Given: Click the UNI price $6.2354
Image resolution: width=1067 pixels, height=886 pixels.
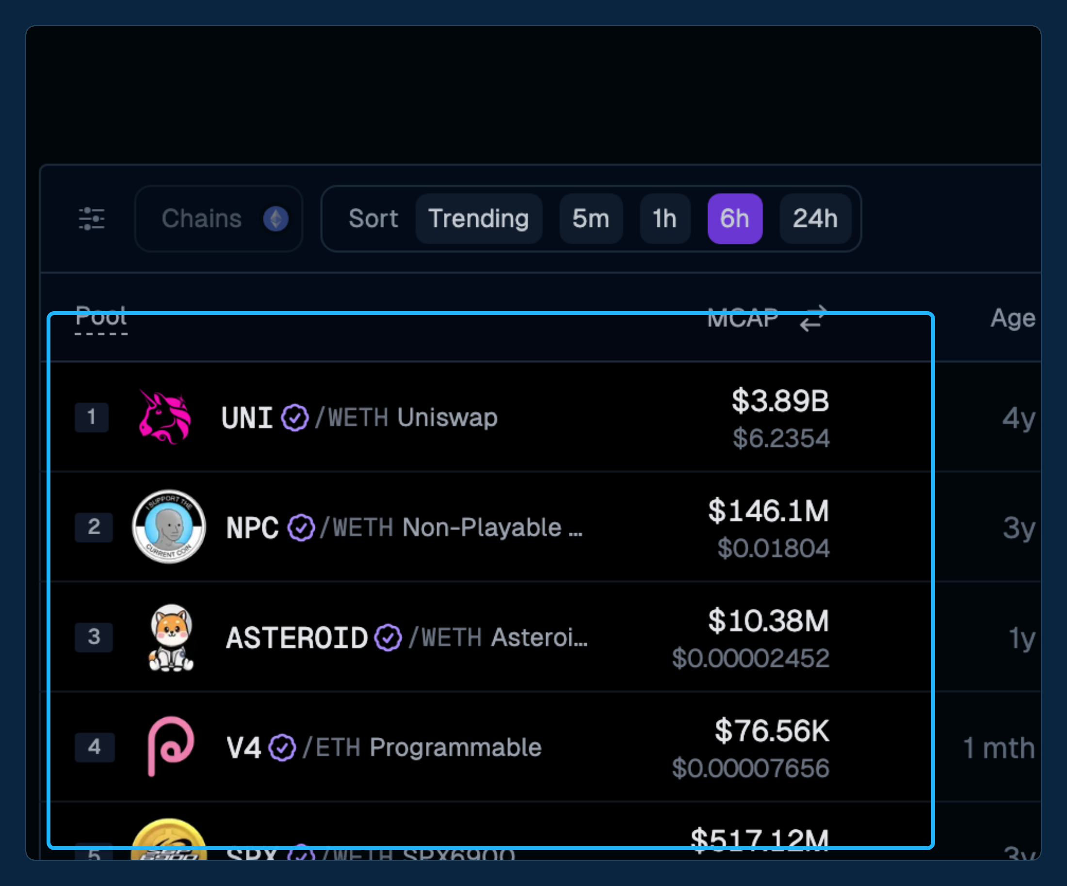Looking at the screenshot, I should coord(781,438).
